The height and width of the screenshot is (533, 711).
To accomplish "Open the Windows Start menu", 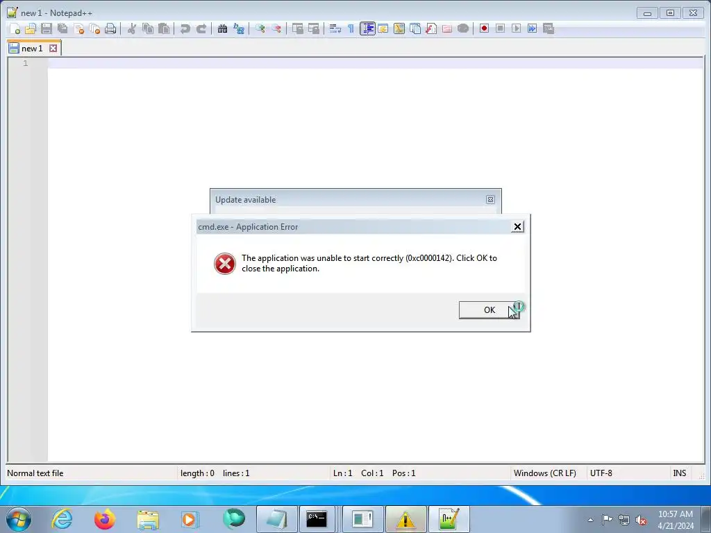I will 19,519.
